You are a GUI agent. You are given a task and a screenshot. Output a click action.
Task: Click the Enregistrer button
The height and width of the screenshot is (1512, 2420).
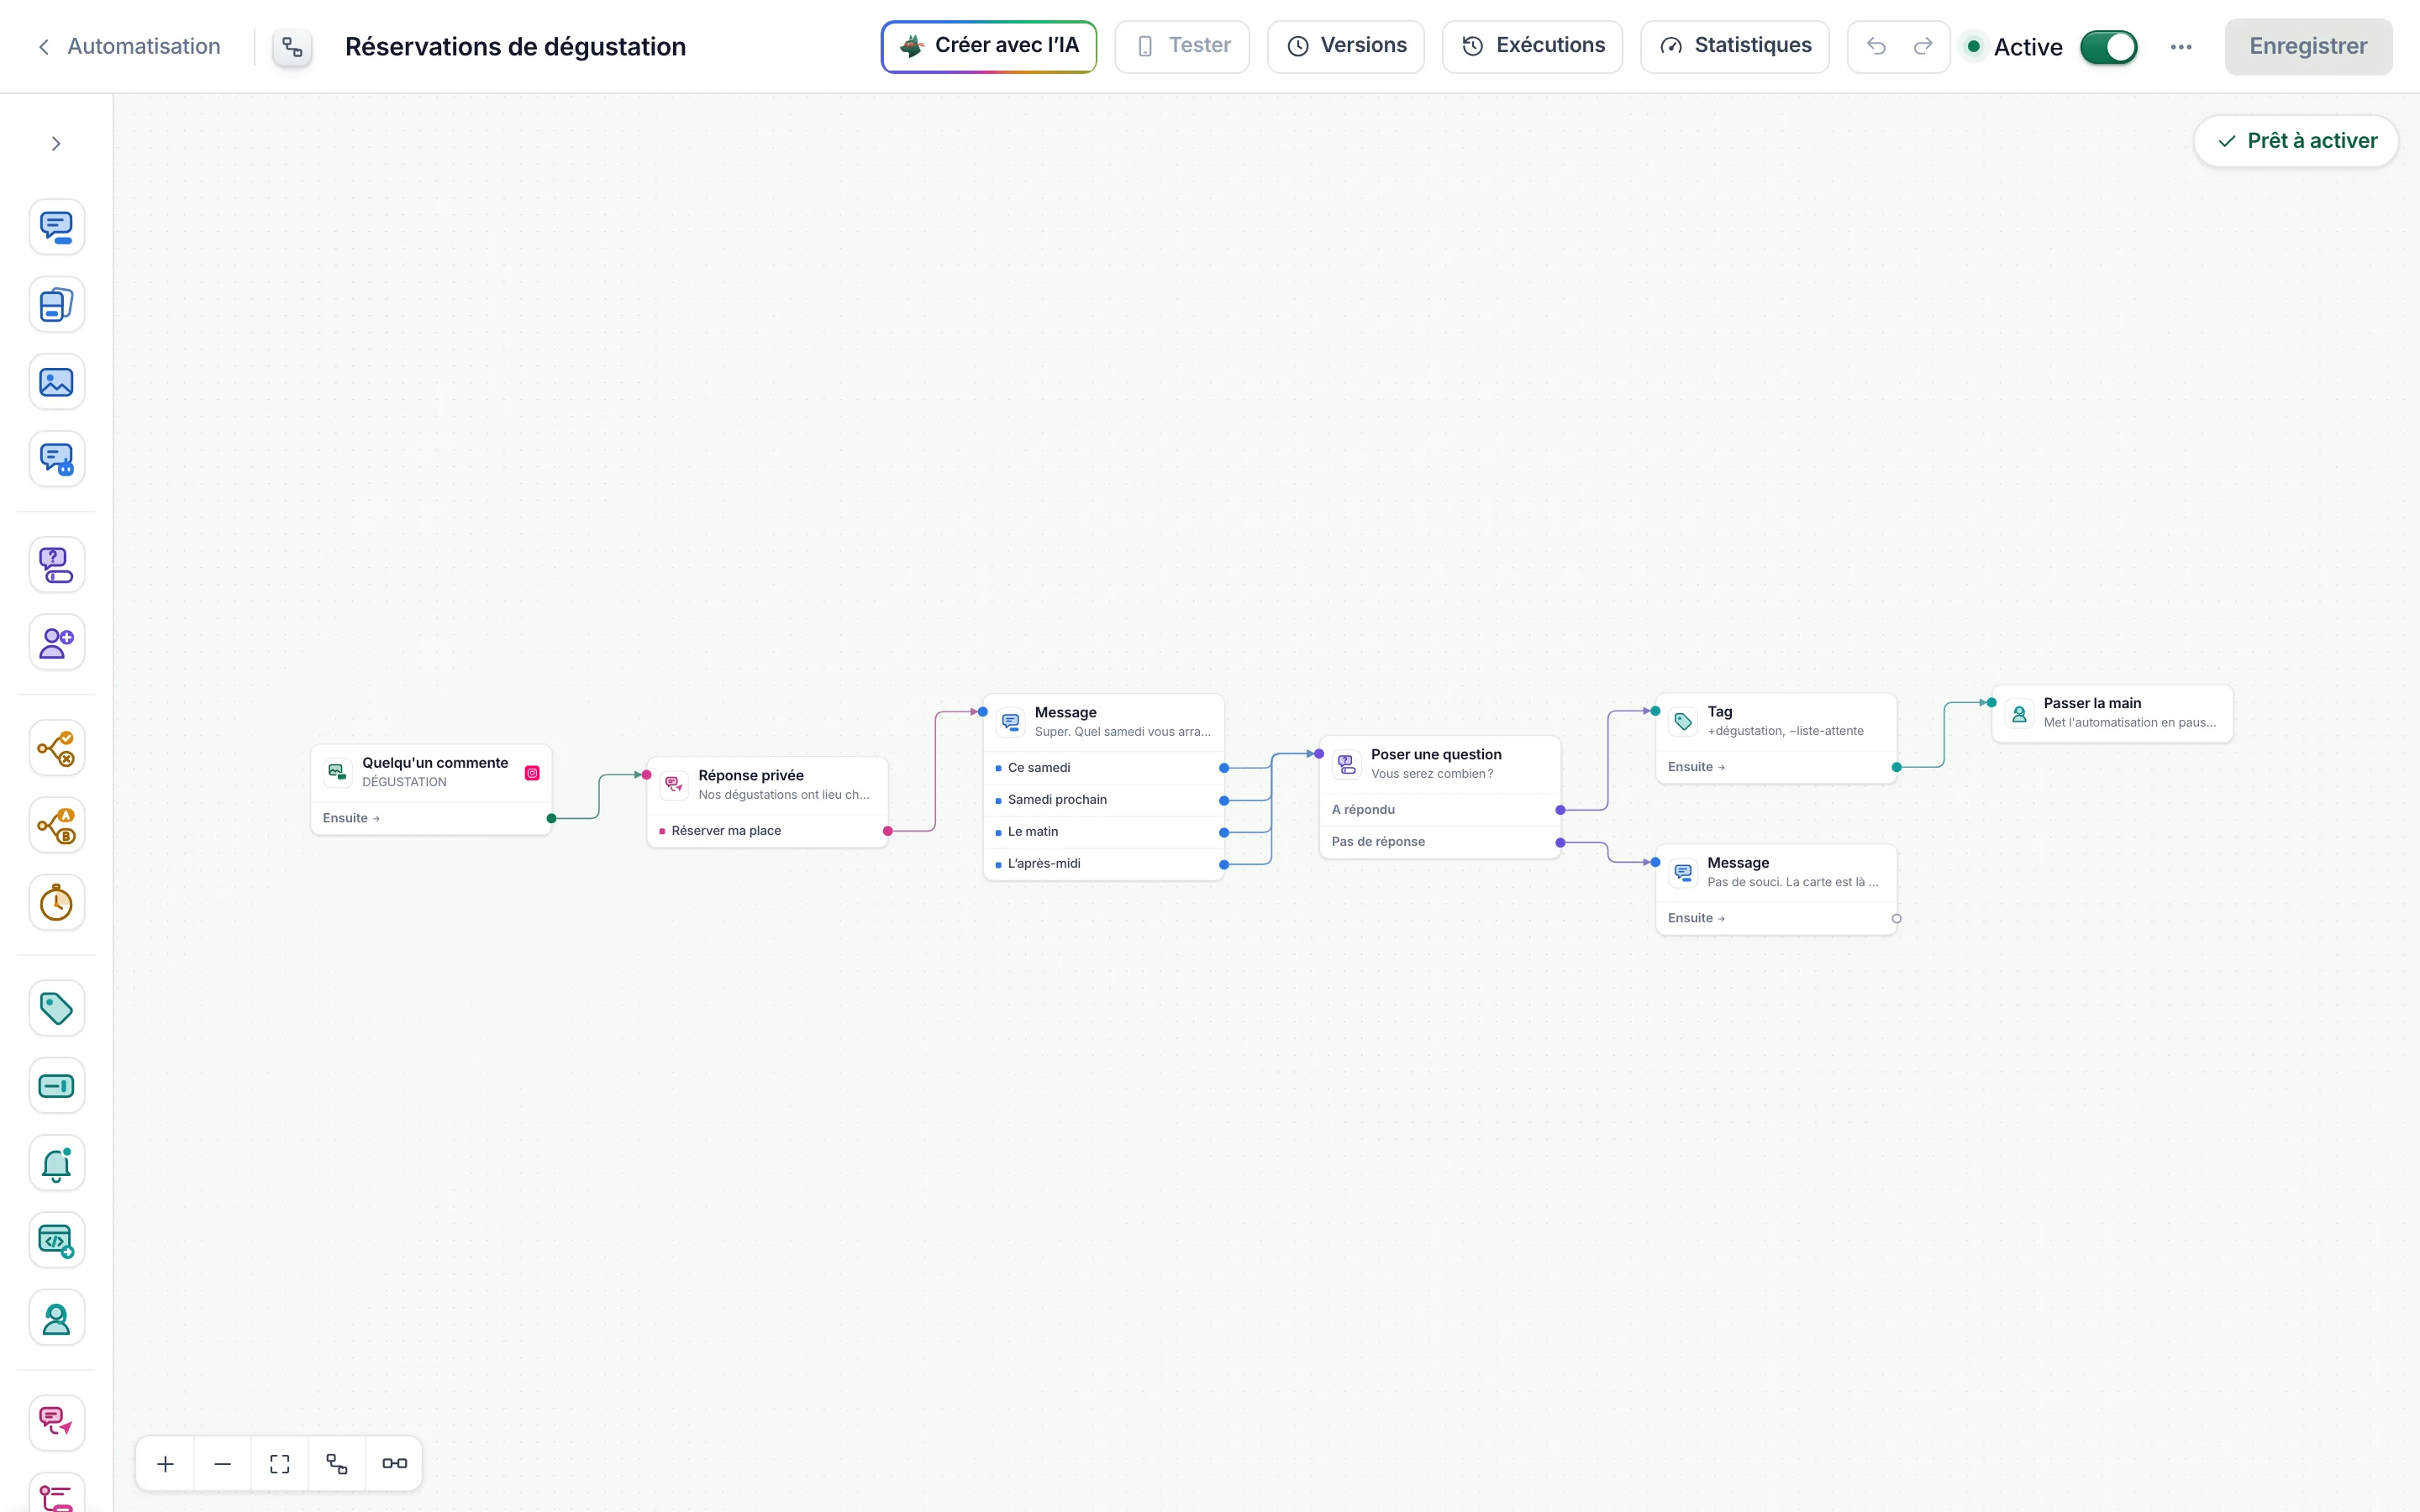(2308, 47)
